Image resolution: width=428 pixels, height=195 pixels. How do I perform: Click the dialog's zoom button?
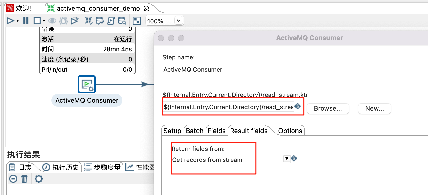181,38
